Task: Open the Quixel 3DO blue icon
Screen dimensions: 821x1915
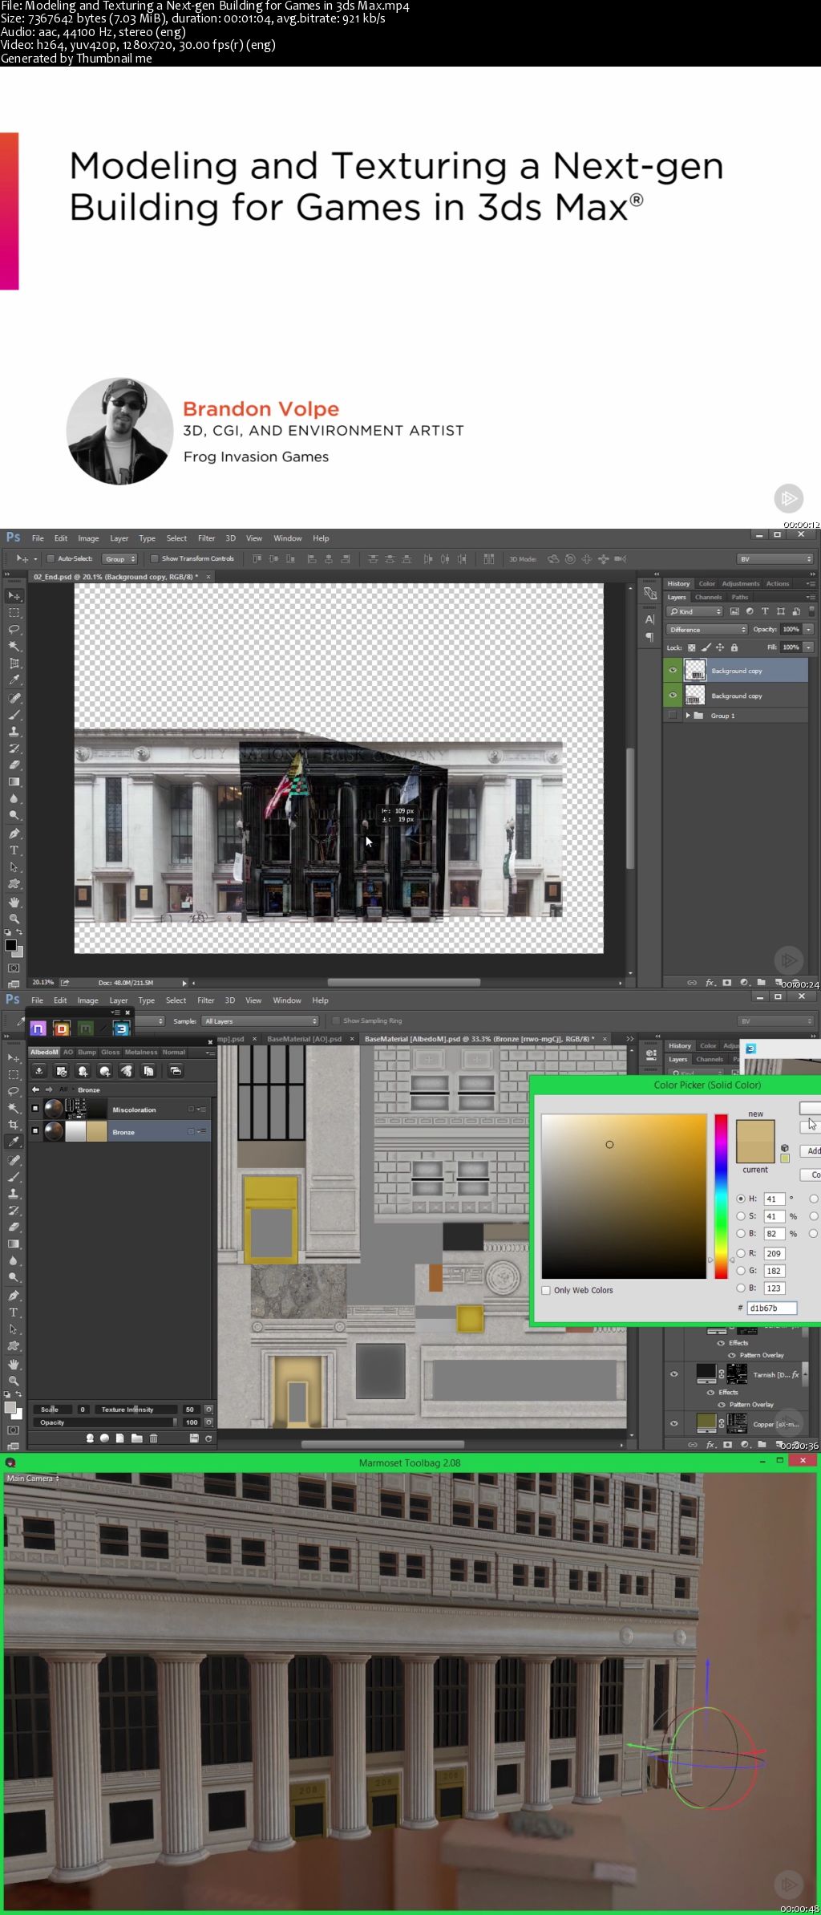Action: [x=122, y=1029]
